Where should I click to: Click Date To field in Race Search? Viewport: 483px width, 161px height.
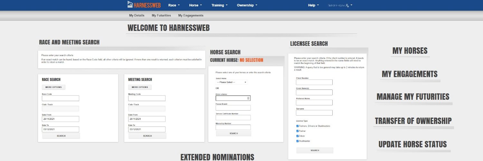[x=61, y=129]
